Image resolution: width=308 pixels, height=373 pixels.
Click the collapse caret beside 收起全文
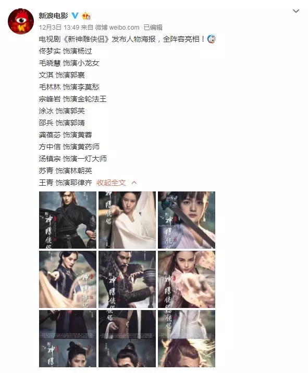[x=134, y=183]
